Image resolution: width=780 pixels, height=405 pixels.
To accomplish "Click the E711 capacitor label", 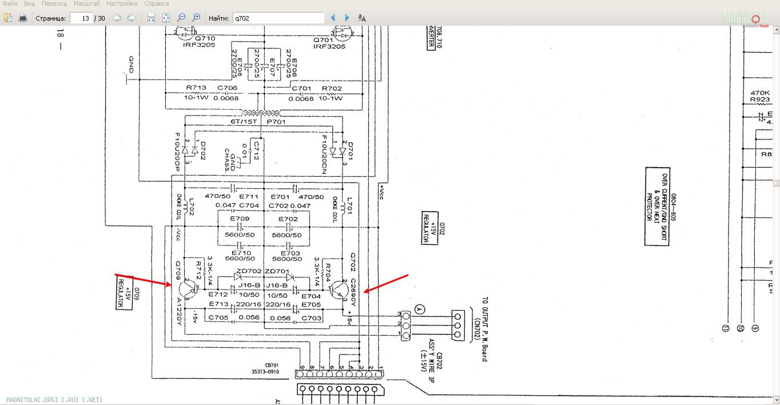I will pyautogui.click(x=249, y=196).
